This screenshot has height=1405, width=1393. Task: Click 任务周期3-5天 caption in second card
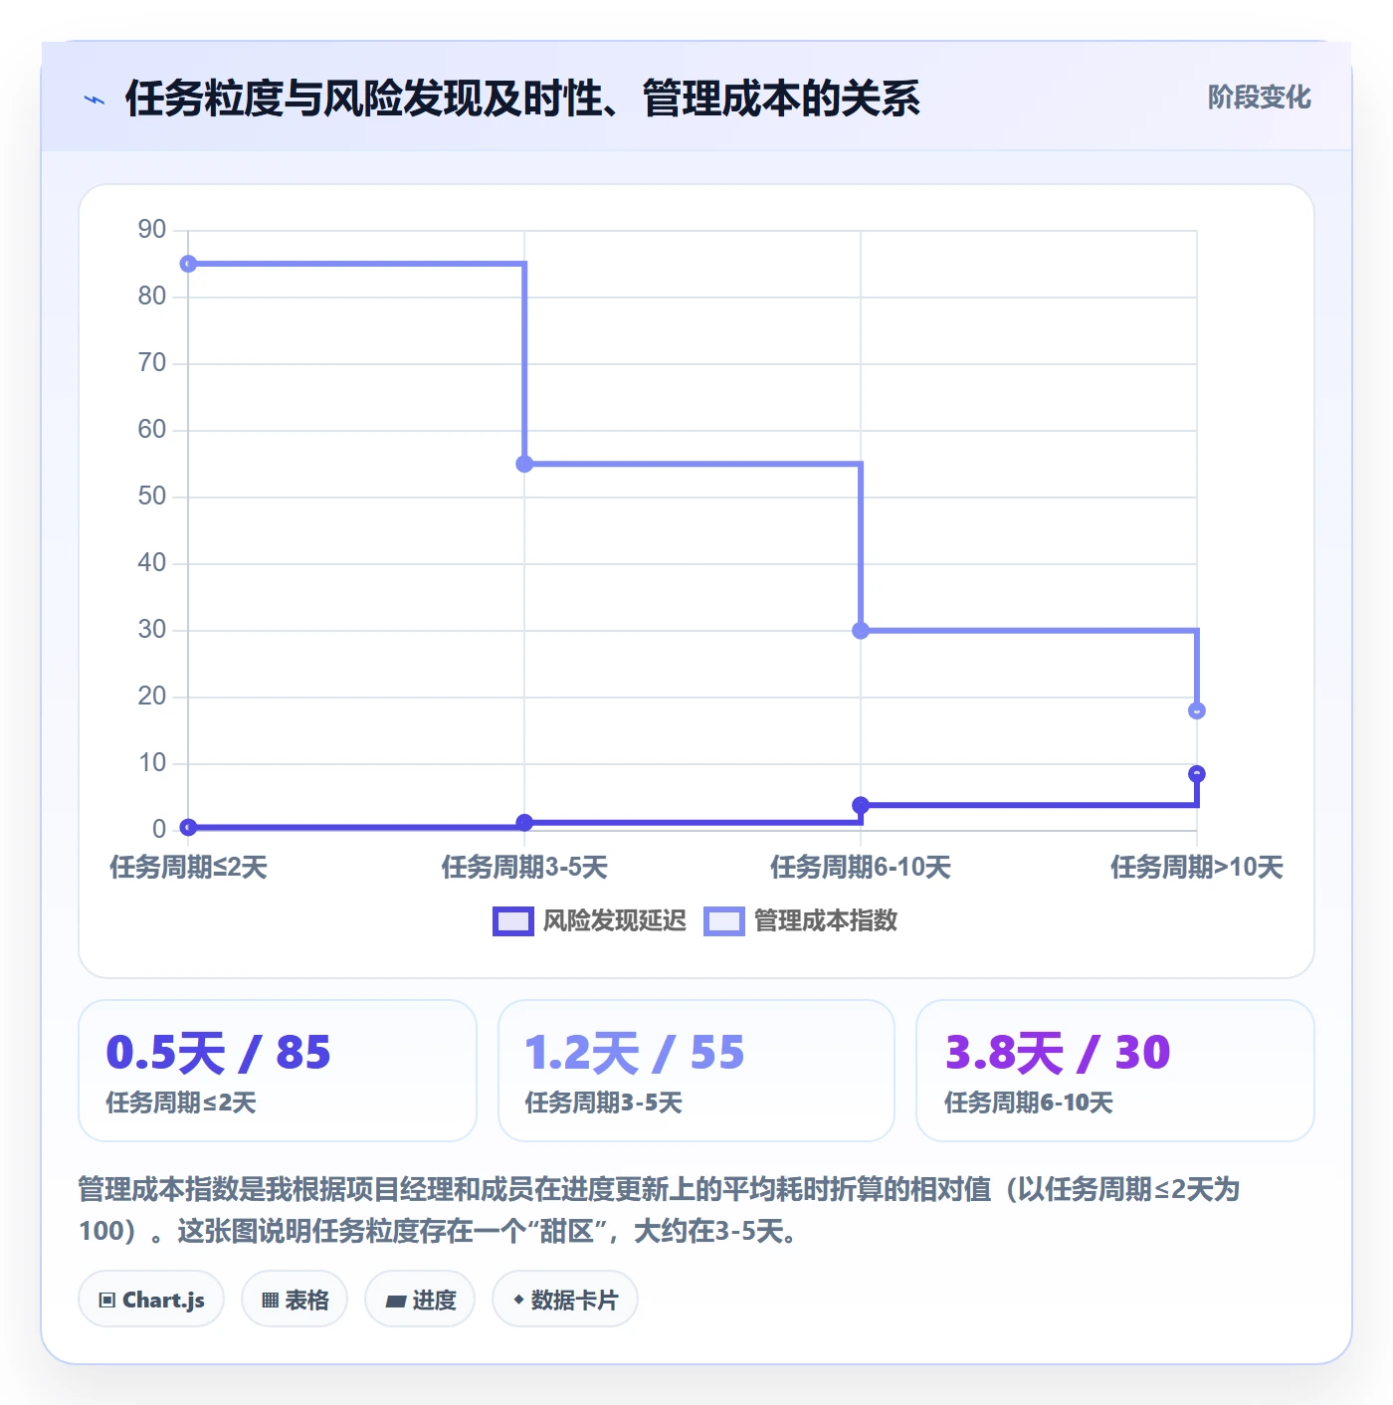click(604, 1104)
